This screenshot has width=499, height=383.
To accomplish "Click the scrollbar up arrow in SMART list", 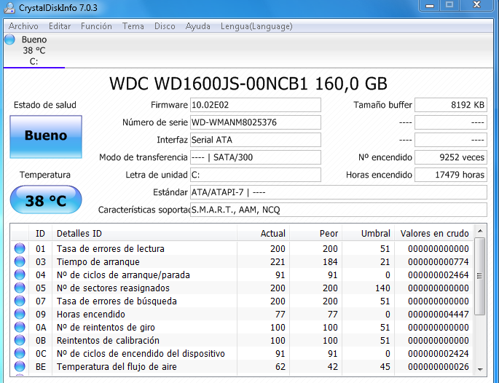I will [x=480, y=231].
